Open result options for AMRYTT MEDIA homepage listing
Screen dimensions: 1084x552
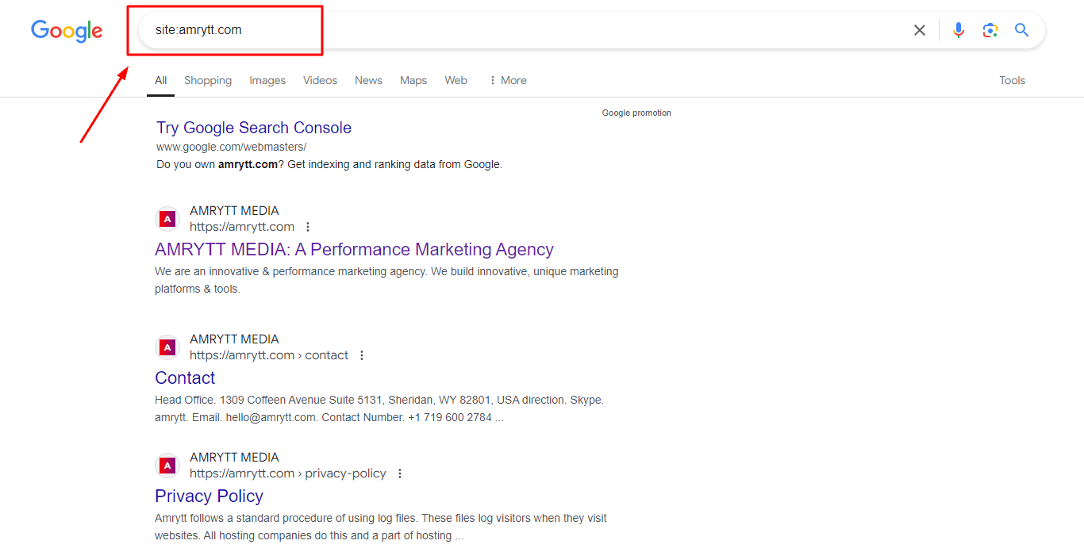[308, 227]
